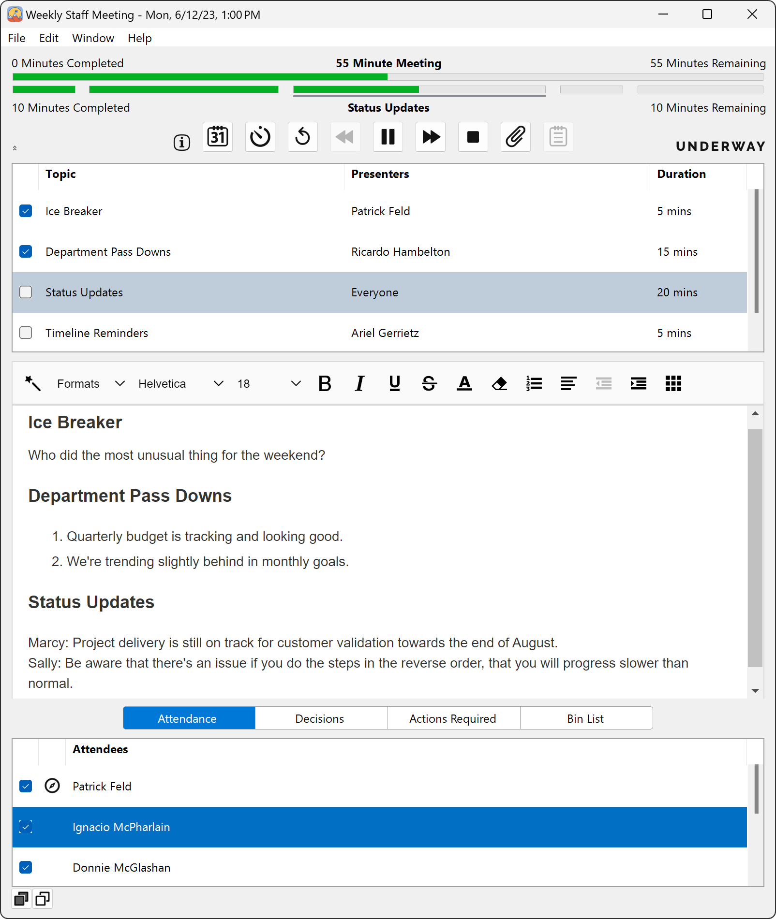776x919 pixels.
Task: Open the meeting info icon
Action: pos(182,143)
